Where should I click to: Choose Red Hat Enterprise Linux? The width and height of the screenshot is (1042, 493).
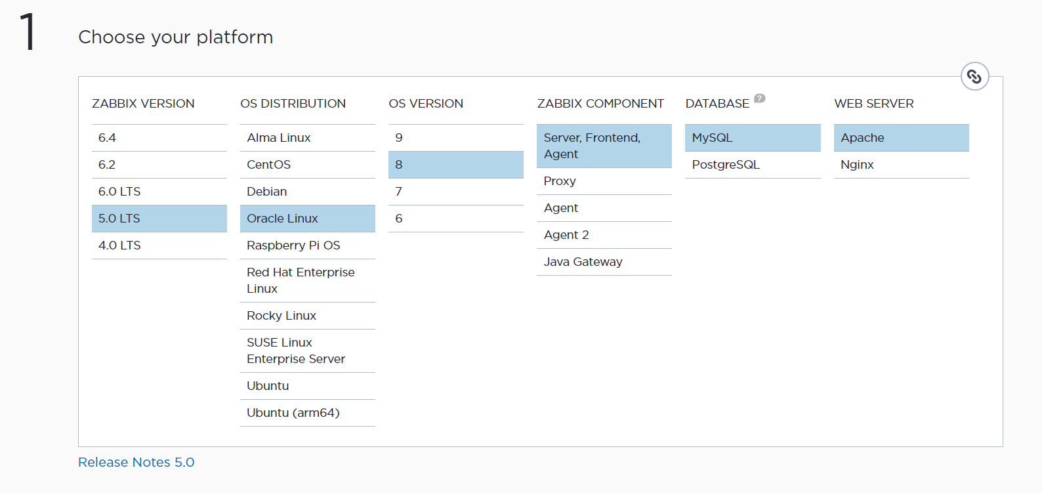coord(308,280)
